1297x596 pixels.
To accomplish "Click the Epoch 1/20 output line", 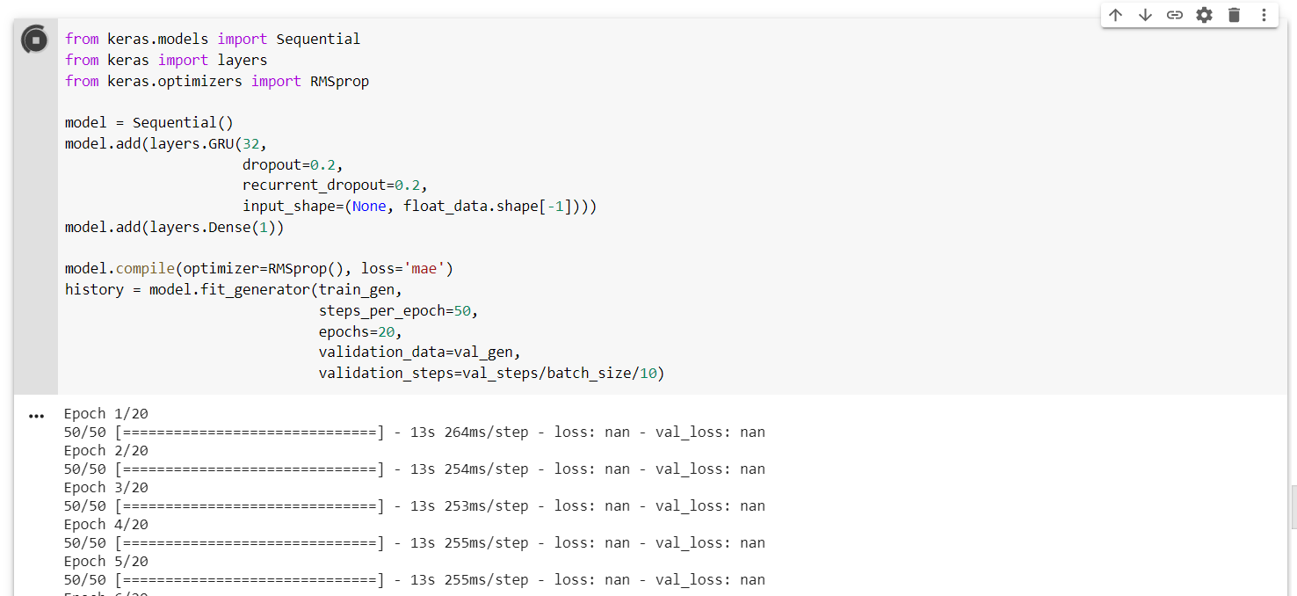I will coord(105,413).
